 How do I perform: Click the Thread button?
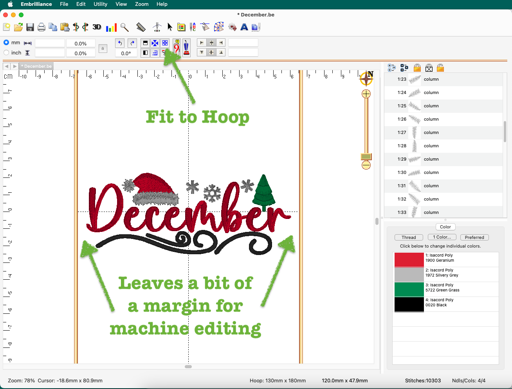point(409,237)
